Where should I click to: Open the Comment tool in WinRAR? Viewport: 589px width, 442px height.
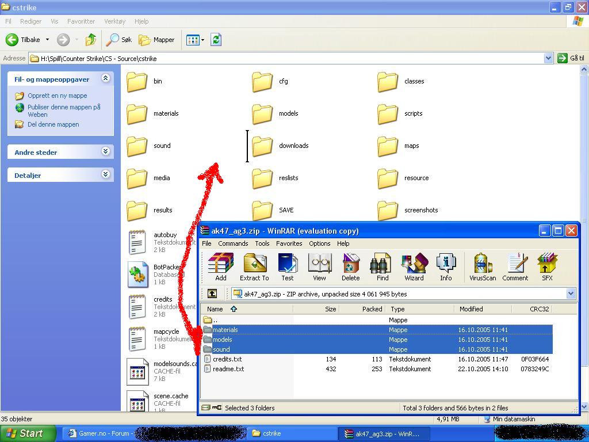click(515, 267)
